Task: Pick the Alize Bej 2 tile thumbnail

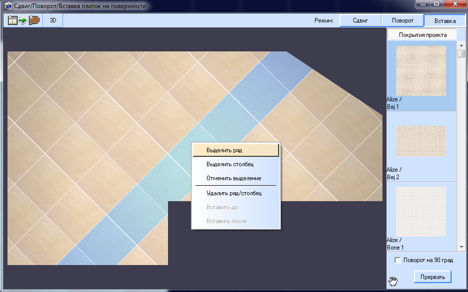Action: coord(420,141)
